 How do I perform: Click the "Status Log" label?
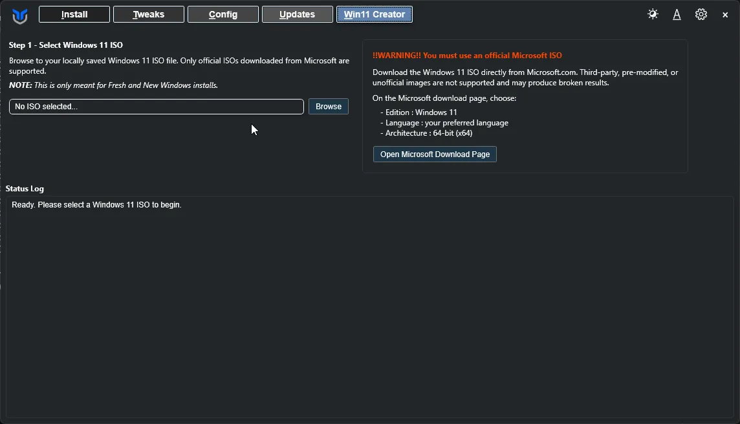click(x=25, y=189)
